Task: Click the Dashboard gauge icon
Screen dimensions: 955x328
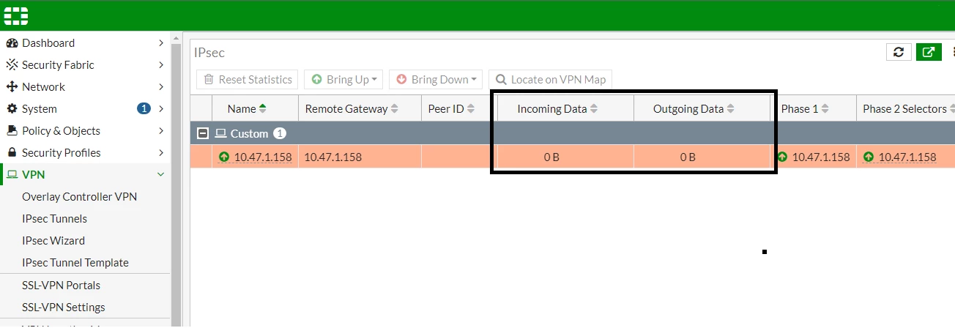Action: tap(12, 43)
